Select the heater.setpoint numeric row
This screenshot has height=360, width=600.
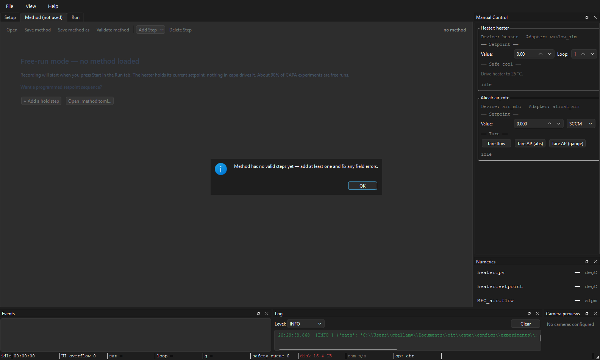point(537,286)
